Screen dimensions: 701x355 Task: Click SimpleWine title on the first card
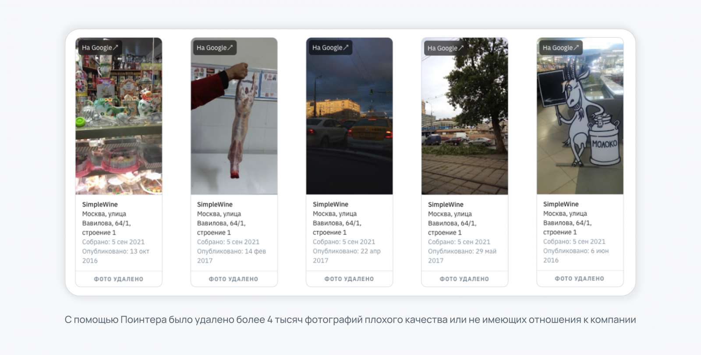click(100, 204)
